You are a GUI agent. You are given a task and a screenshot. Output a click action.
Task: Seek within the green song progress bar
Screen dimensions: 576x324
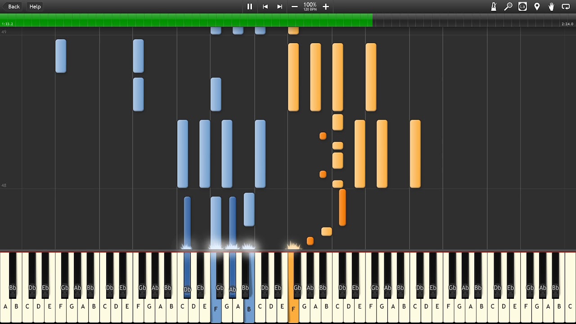[186, 20]
